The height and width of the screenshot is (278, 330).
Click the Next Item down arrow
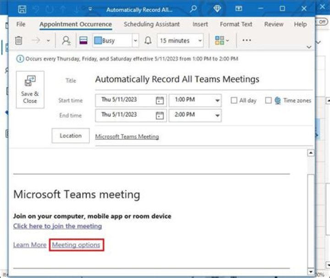[x=77, y=10]
